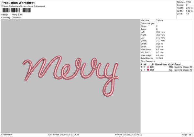194x137 pixels.
Task: Click the stitch count '2875'
Action: click(152, 70)
